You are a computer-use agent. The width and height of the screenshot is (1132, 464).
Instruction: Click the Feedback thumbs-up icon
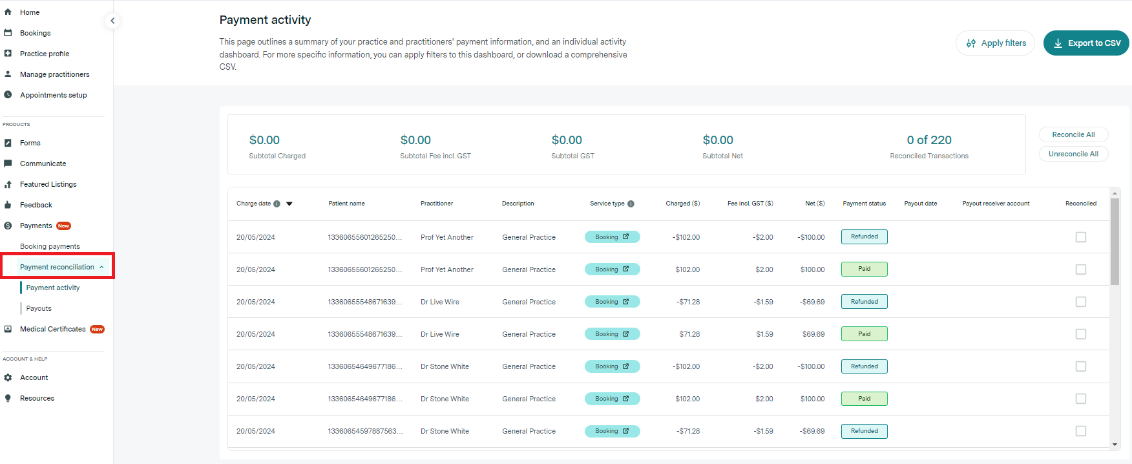[x=8, y=205]
